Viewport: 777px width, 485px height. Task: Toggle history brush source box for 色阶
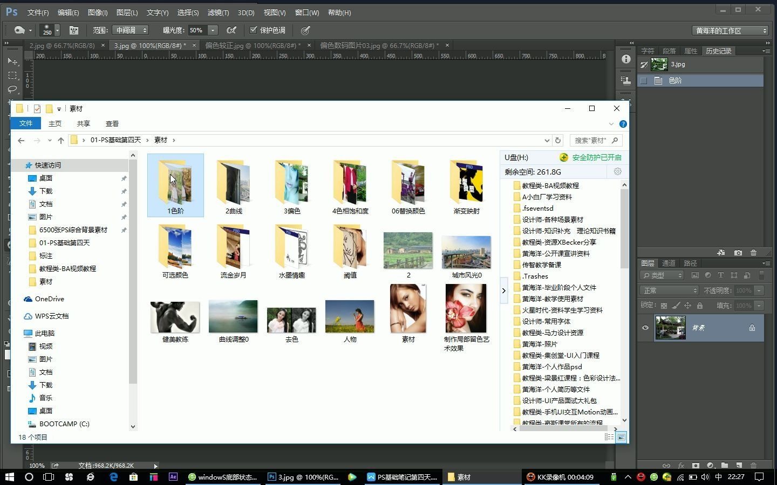[x=643, y=80]
